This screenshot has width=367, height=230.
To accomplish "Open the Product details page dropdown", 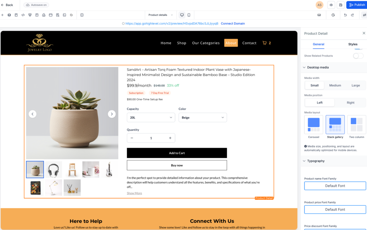I will tap(161, 15).
